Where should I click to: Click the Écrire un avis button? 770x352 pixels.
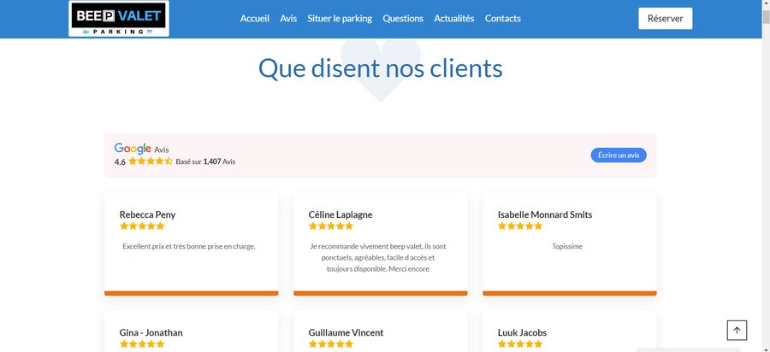(x=618, y=155)
